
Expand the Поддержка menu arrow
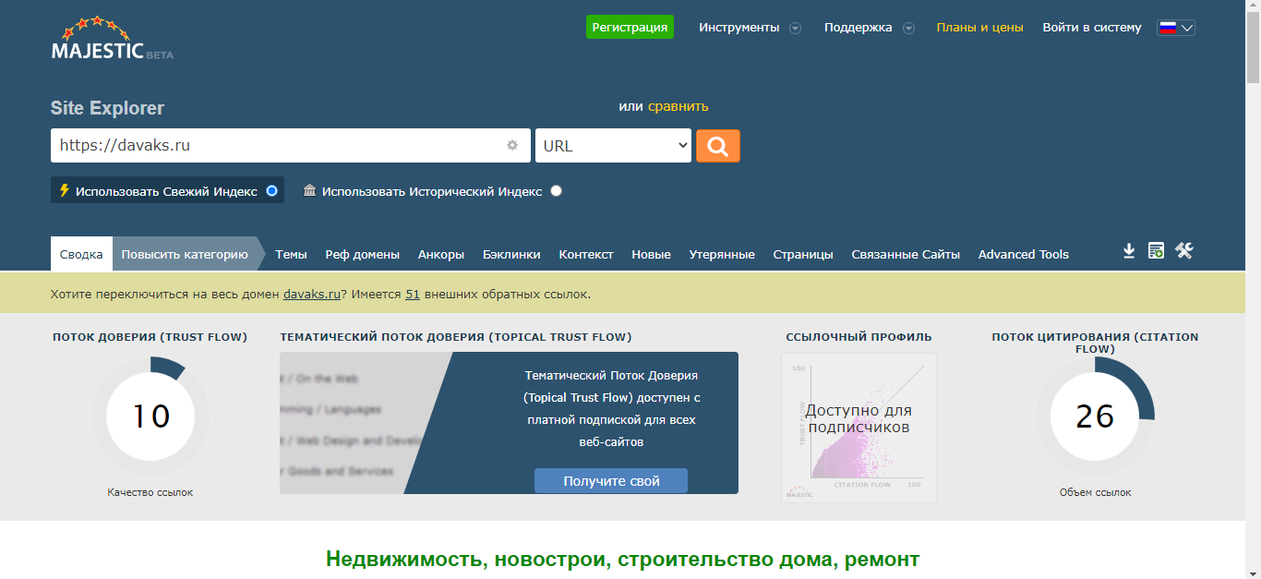point(908,28)
